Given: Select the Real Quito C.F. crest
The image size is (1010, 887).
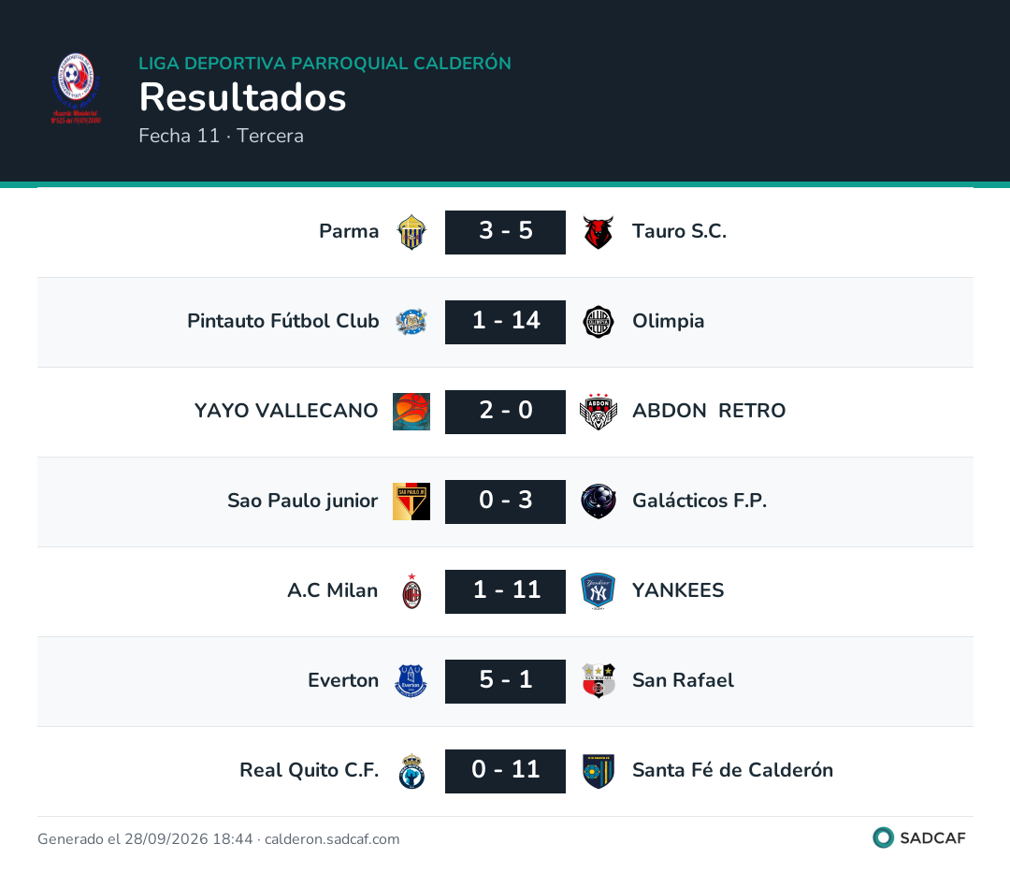Looking at the screenshot, I should point(411,771).
